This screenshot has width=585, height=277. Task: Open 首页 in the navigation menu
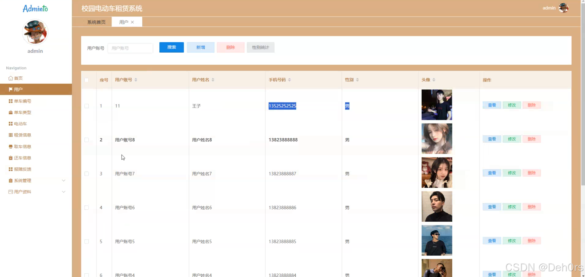(x=36, y=78)
